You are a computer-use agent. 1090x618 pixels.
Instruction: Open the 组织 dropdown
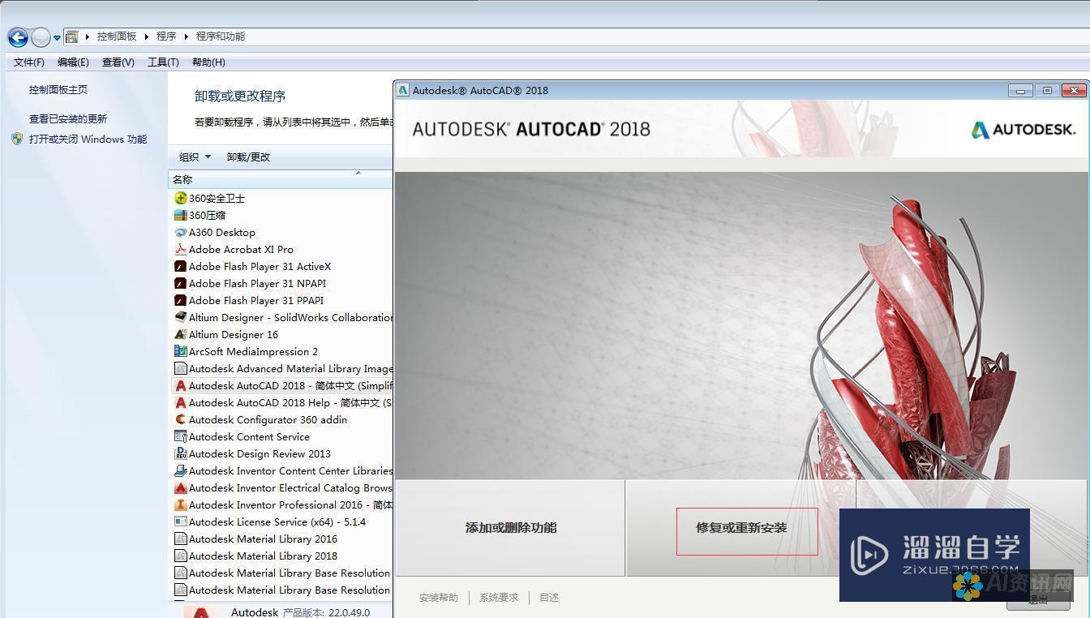point(195,157)
